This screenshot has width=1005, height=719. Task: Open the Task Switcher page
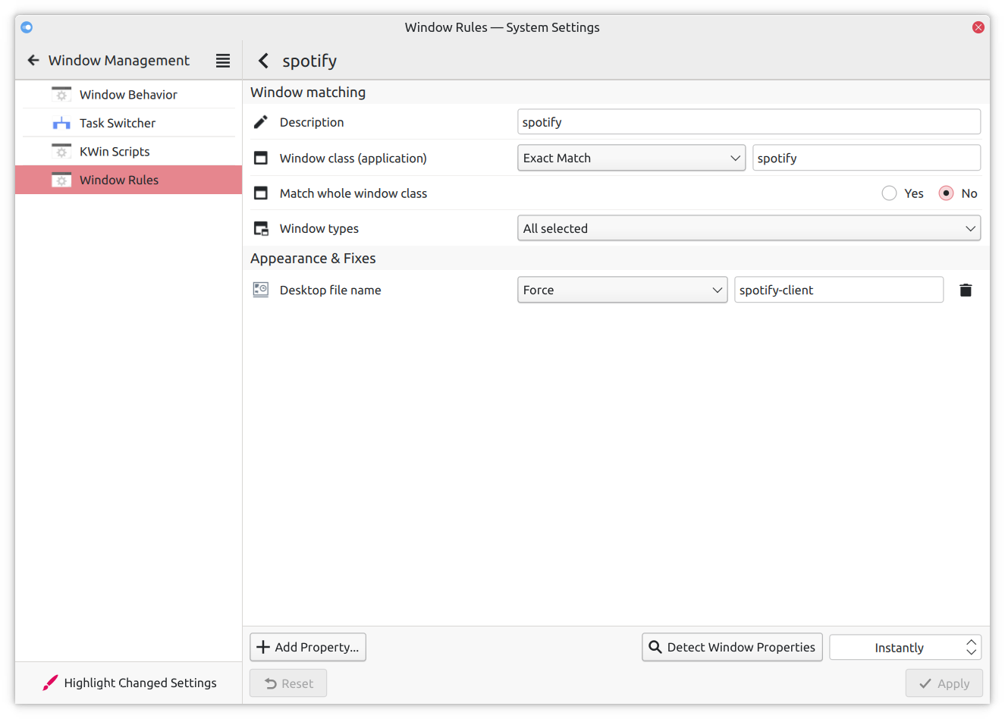click(128, 123)
